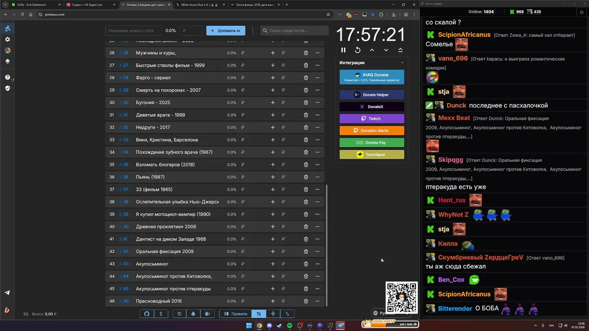Image resolution: width=589 pixels, height=331 pixels.
Task: Click the Добавить лот button
Action: [225, 31]
